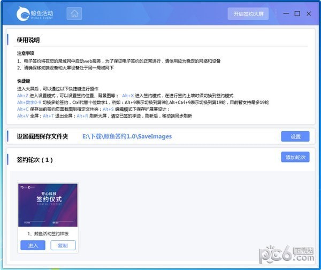Click the 快捷键 subheading
This screenshot has width=321, height=270.
(24, 81)
